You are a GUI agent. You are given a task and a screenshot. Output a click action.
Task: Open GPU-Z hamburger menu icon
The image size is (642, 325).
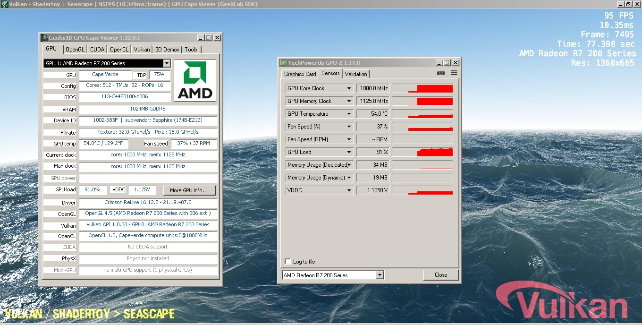click(454, 73)
